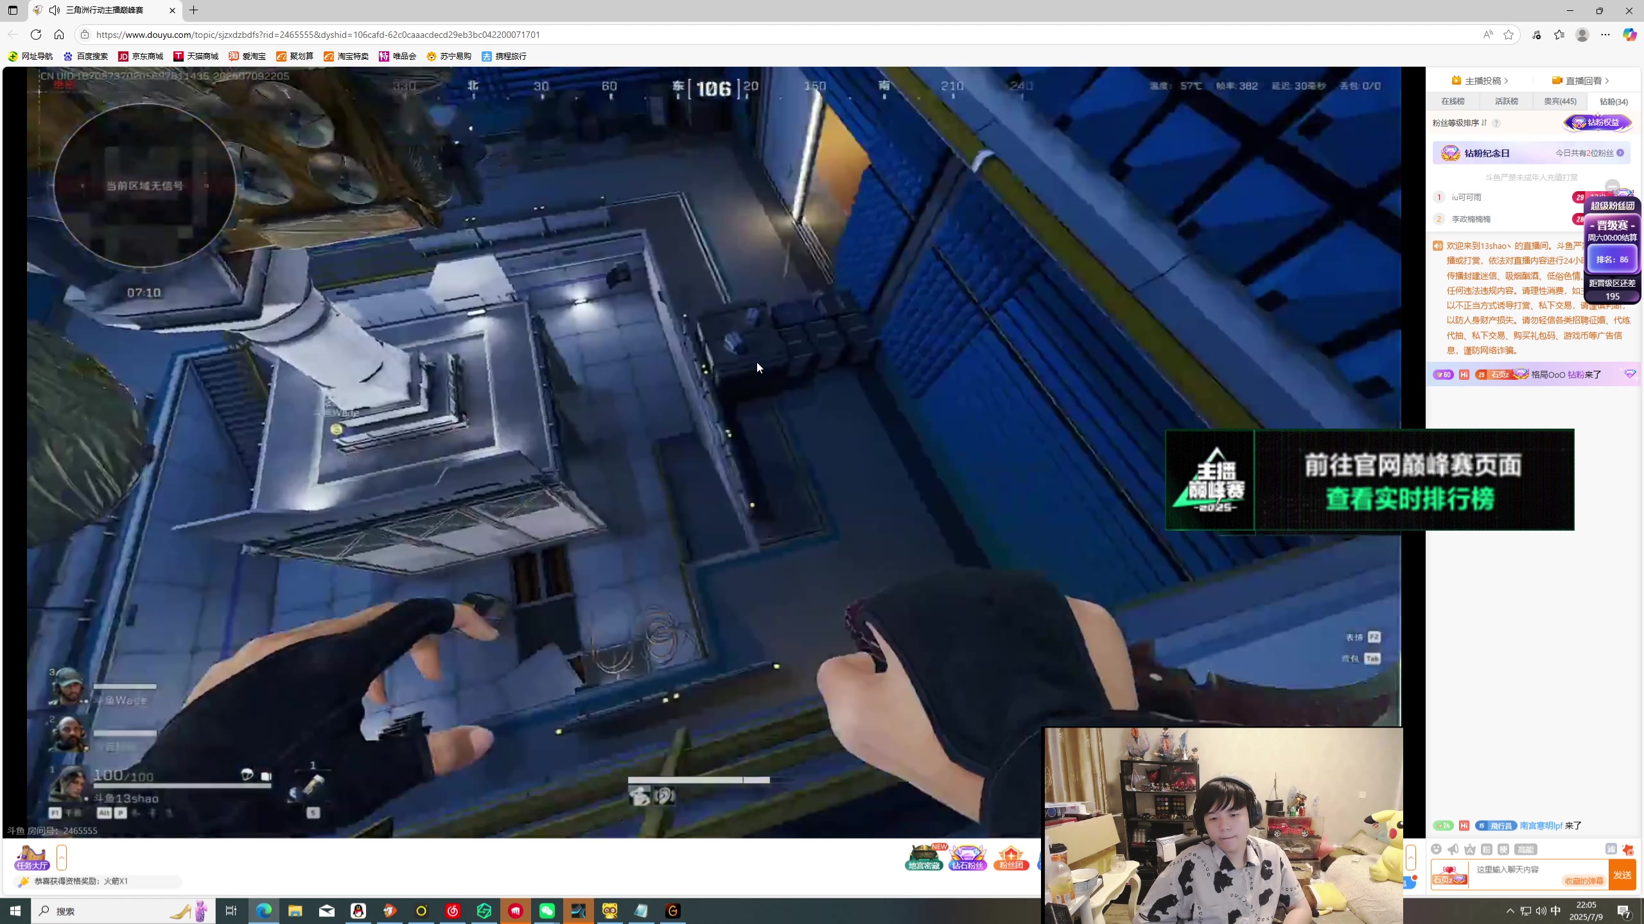Click the 梗 meme icon in chat toolbar
This screenshot has height=924, width=1644.
1503,849
